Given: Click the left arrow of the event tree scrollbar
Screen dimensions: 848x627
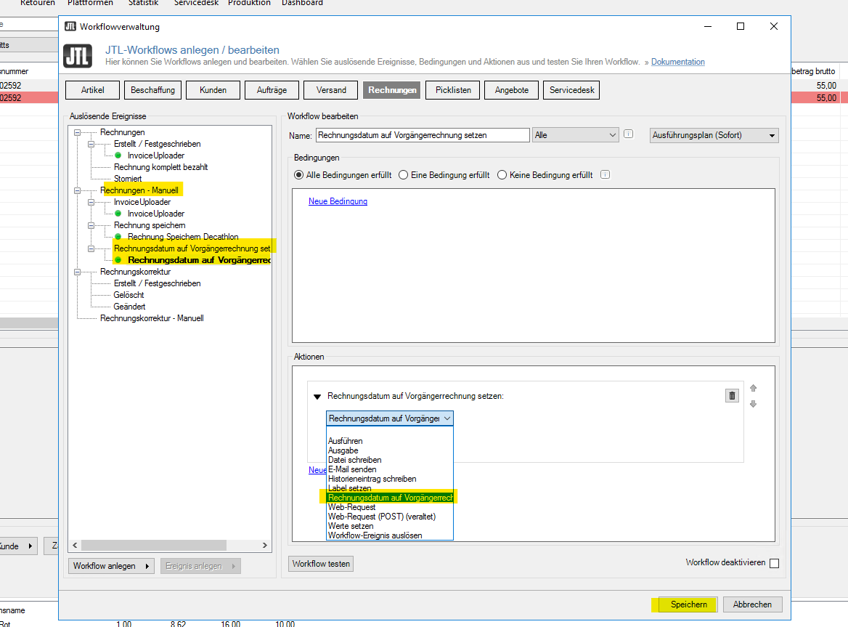Looking at the screenshot, I should [76, 546].
